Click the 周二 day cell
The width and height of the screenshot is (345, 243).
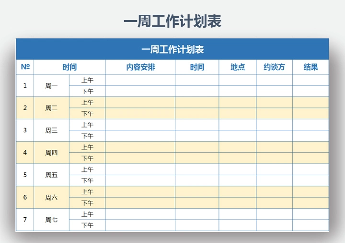point(51,108)
